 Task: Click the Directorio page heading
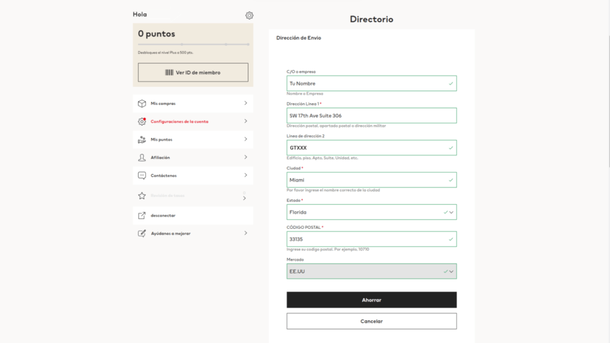click(x=372, y=19)
